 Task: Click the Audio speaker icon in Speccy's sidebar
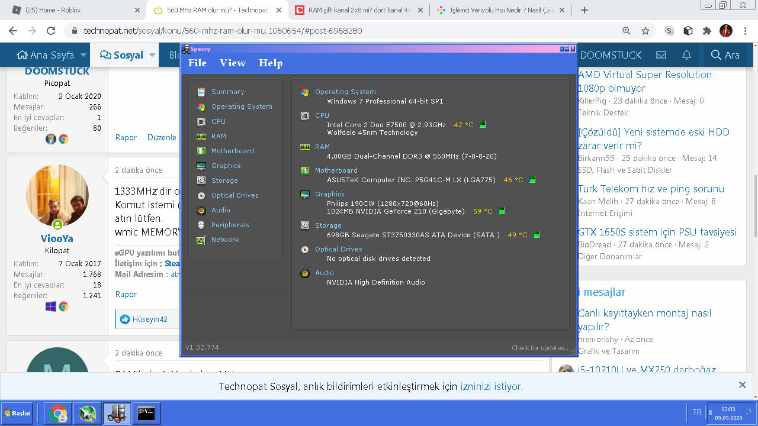tap(201, 210)
